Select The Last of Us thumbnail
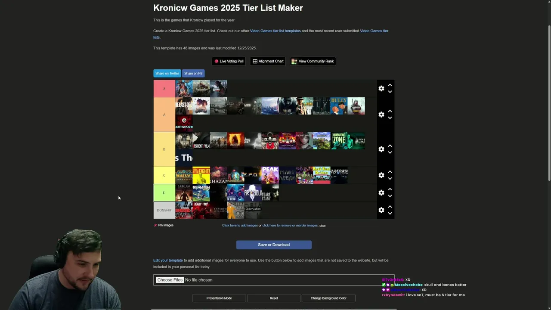Screen dimensions: 551x310 coord(184,106)
